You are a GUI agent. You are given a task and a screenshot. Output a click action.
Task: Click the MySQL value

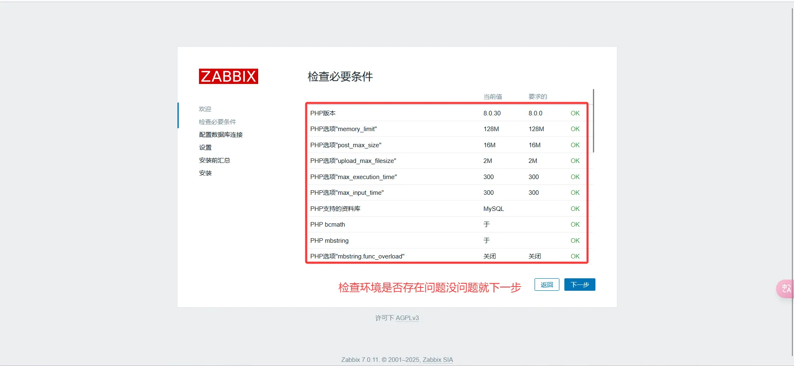[494, 209]
